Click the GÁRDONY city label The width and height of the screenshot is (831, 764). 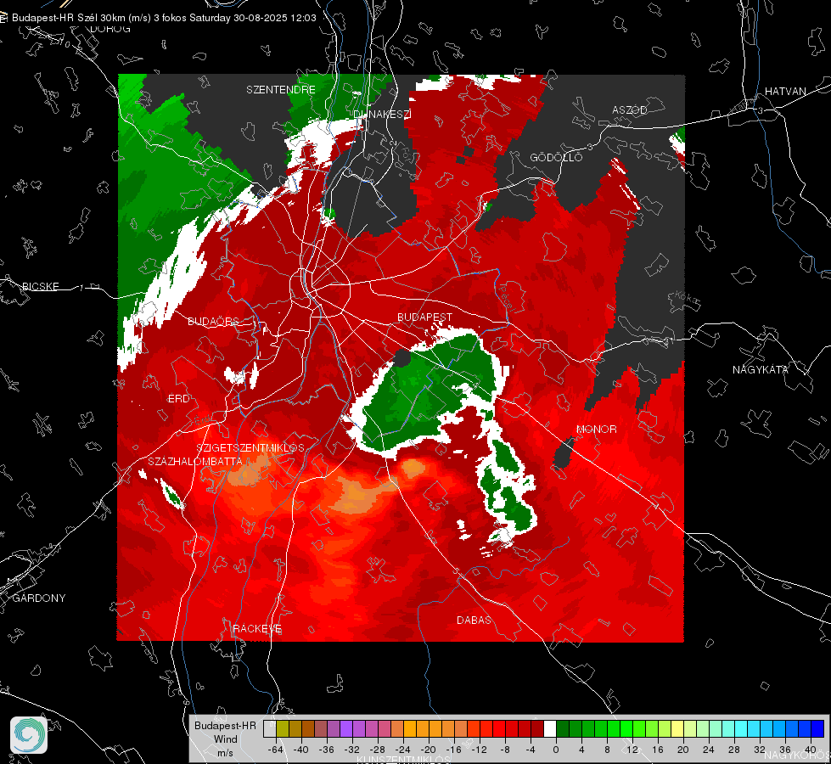(x=39, y=598)
